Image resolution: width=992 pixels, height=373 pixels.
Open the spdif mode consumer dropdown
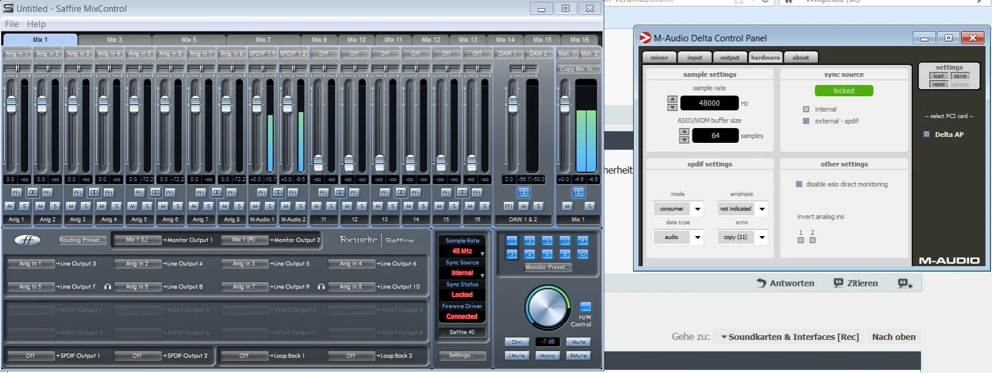click(x=697, y=209)
